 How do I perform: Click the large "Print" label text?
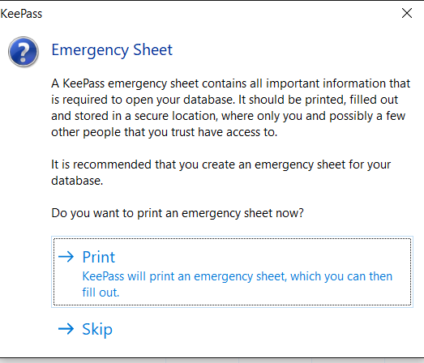99,257
